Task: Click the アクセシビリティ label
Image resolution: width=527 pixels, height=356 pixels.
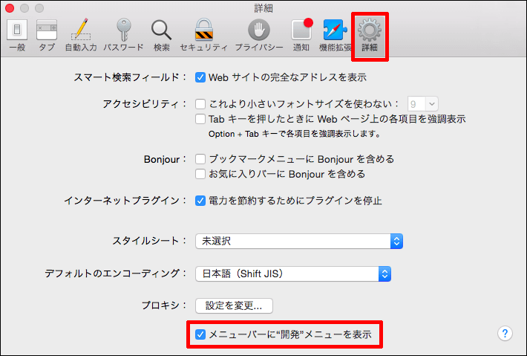Action: [145, 104]
